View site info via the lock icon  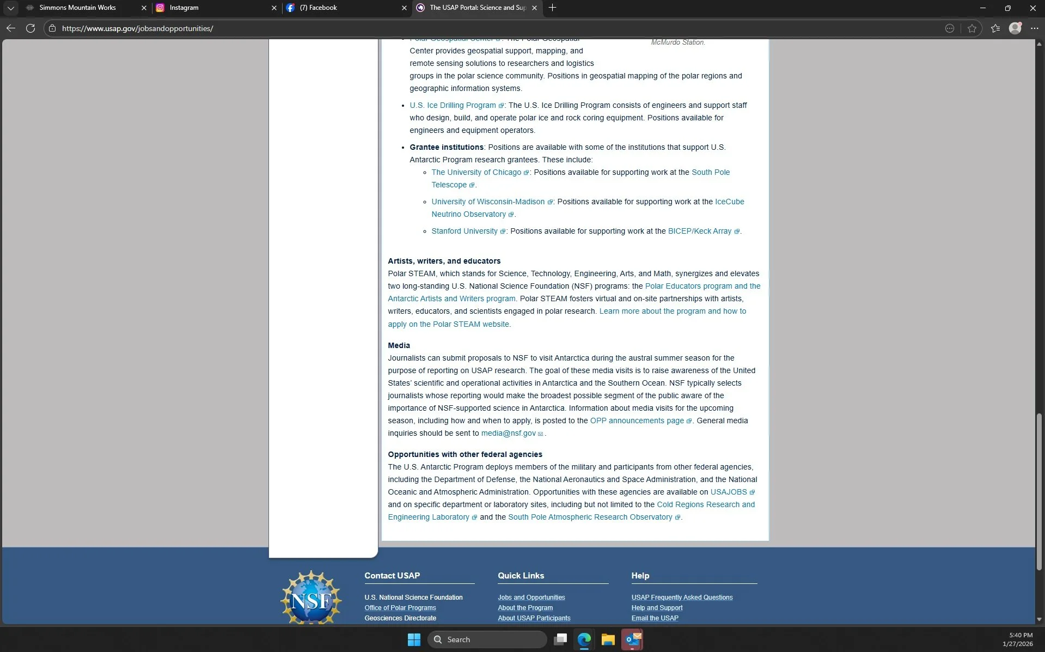click(52, 28)
